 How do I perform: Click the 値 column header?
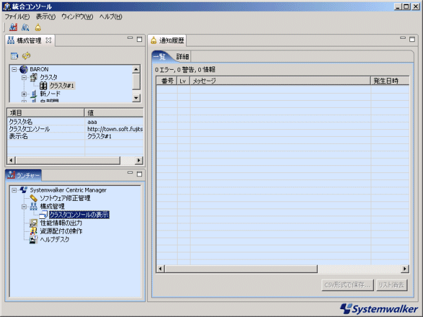114,113
